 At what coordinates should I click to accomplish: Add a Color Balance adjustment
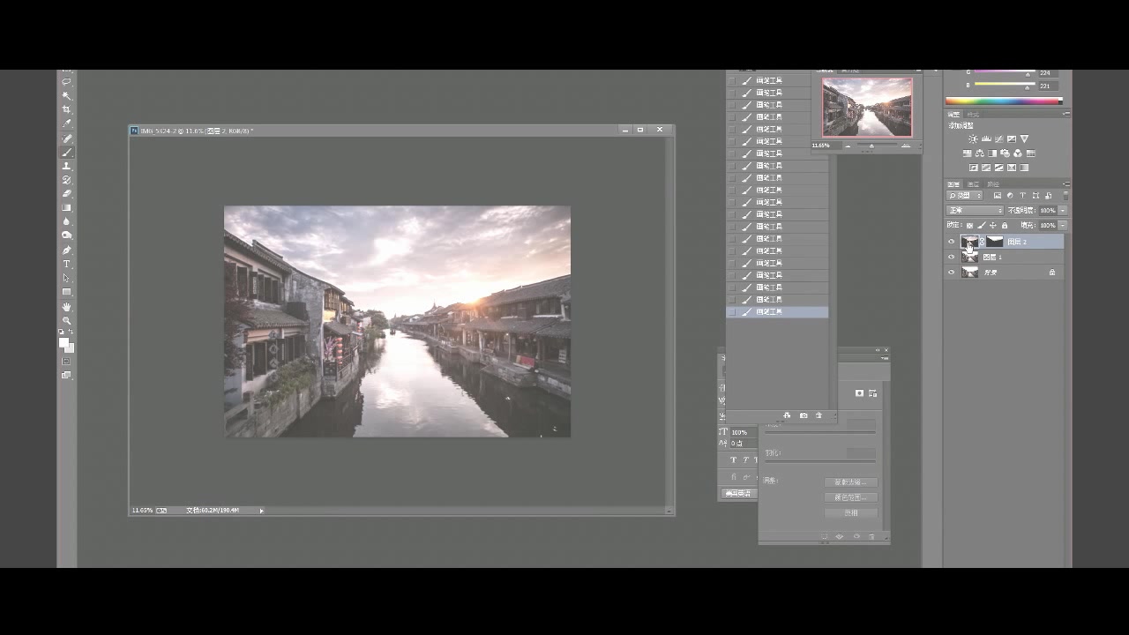pos(980,153)
